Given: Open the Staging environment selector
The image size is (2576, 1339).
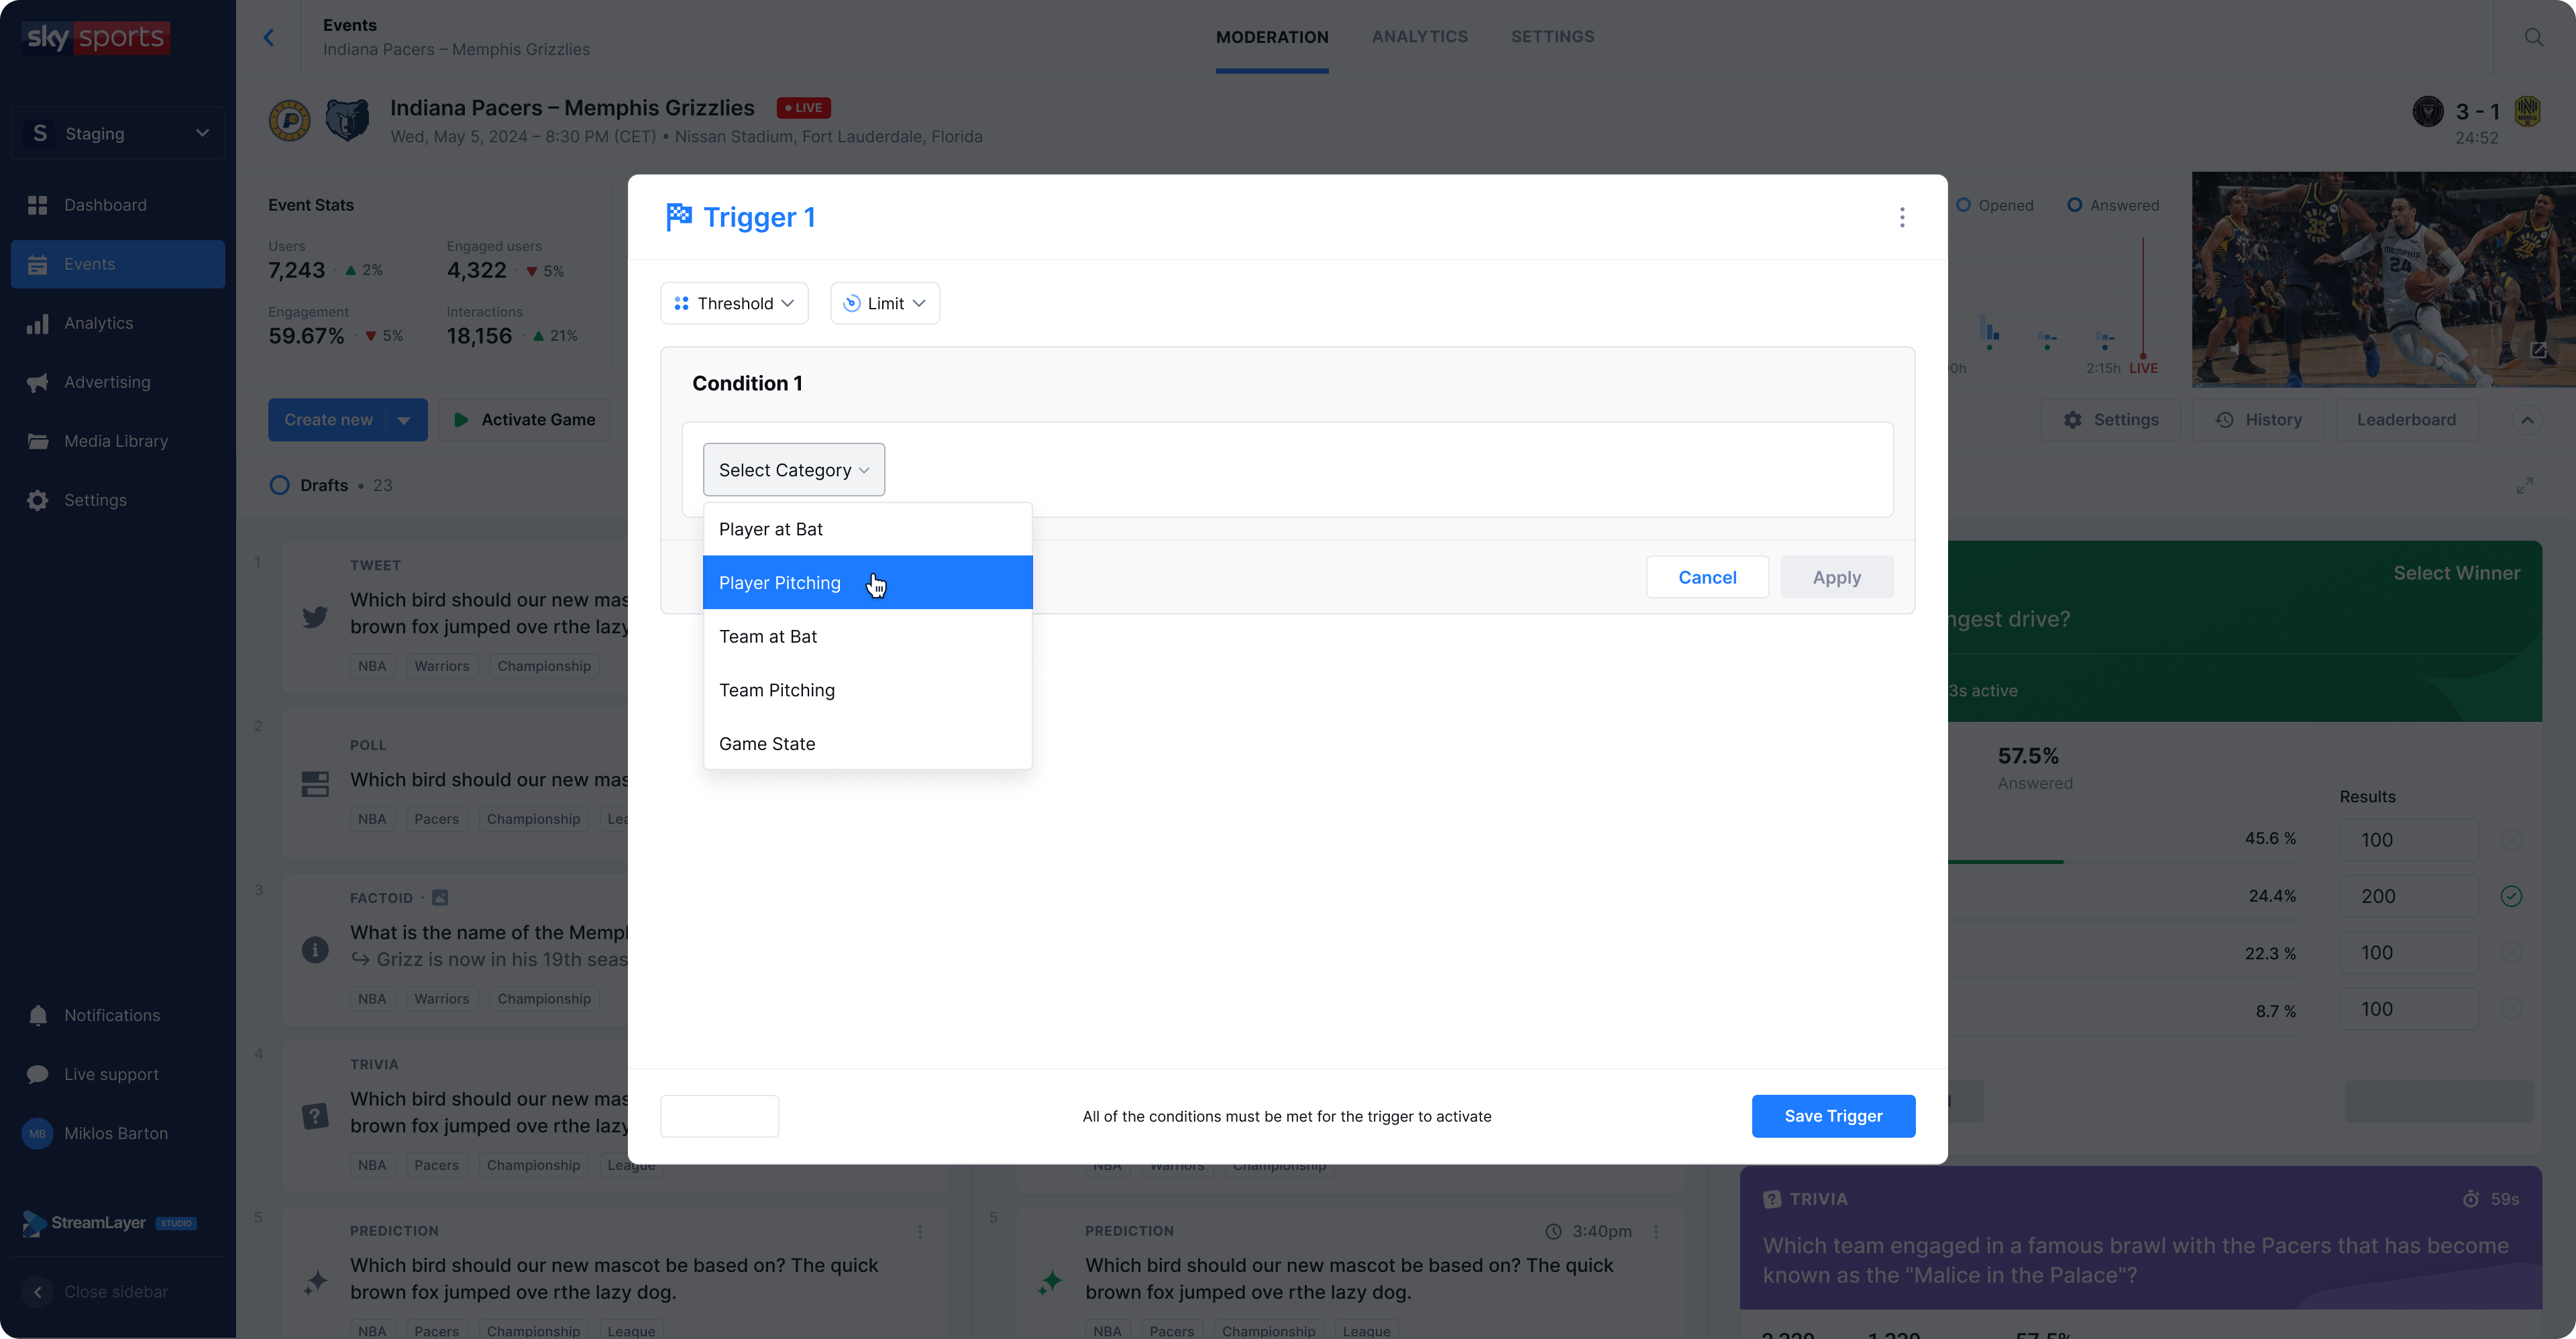Looking at the screenshot, I should click(x=118, y=133).
